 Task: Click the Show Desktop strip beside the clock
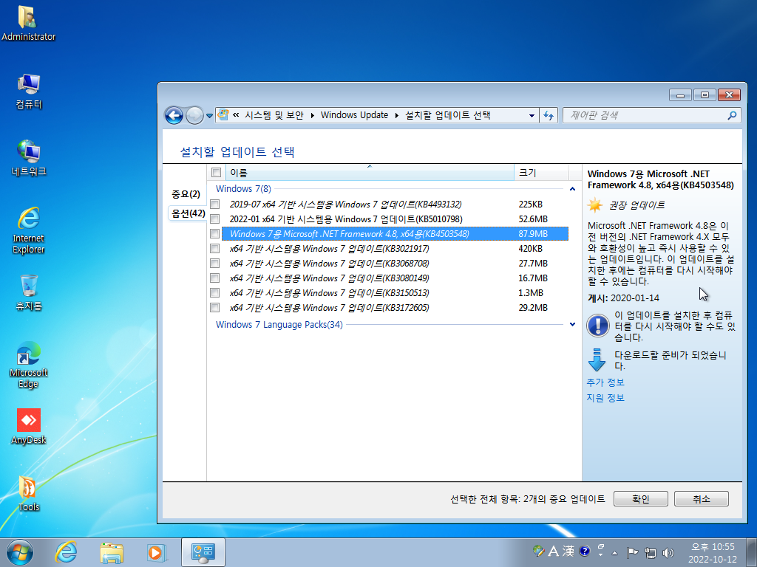tap(750, 553)
